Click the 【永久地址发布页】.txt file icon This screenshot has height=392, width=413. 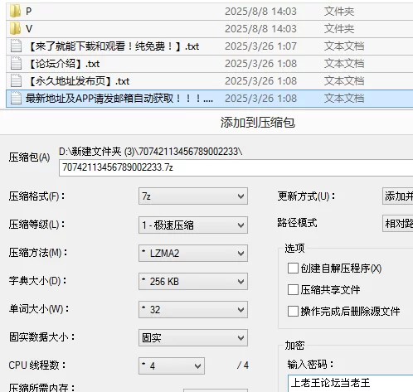(x=16, y=80)
